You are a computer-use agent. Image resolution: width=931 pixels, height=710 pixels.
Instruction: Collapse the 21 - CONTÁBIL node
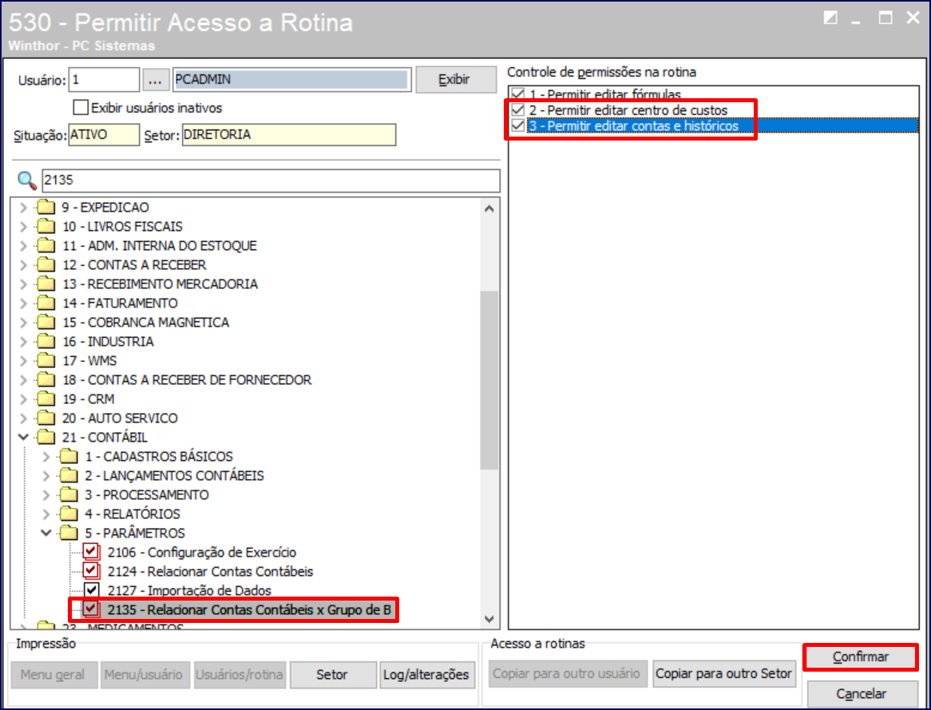(x=23, y=438)
